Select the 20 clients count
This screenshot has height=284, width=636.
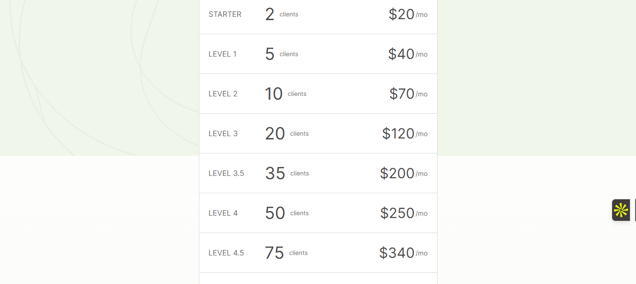pos(286,134)
